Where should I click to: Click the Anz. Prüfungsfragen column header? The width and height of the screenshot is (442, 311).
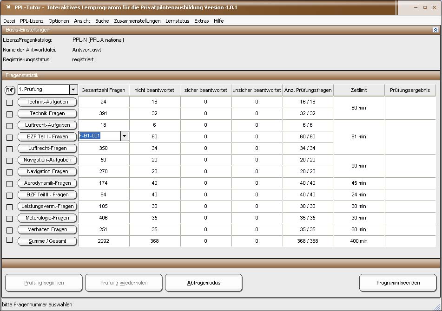[308, 91]
